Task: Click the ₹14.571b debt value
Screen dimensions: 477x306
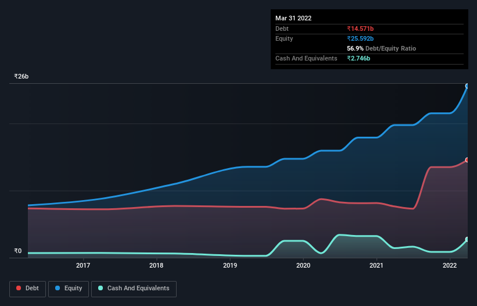Action: (x=360, y=29)
